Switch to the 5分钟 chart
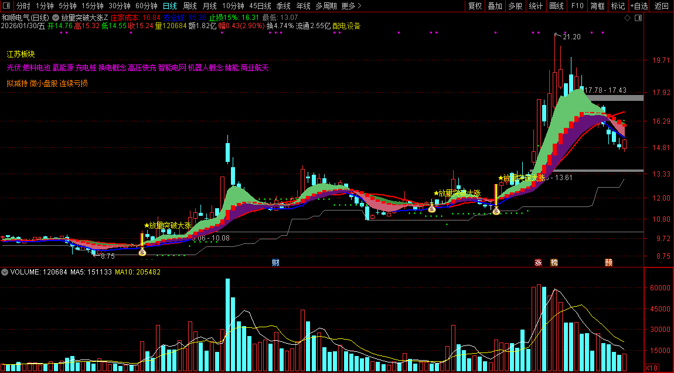Image resolution: width=674 pixels, height=373 pixels. click(67, 6)
